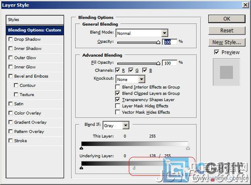The height and width of the screenshot is (185, 251).
Task: Click the New Style... button
Action: click(x=227, y=42)
